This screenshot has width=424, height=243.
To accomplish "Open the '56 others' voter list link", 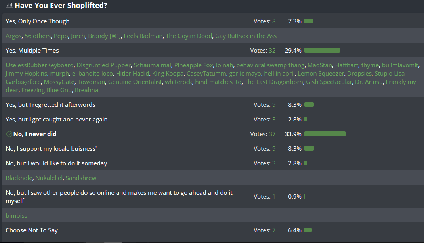I will tap(38, 36).
